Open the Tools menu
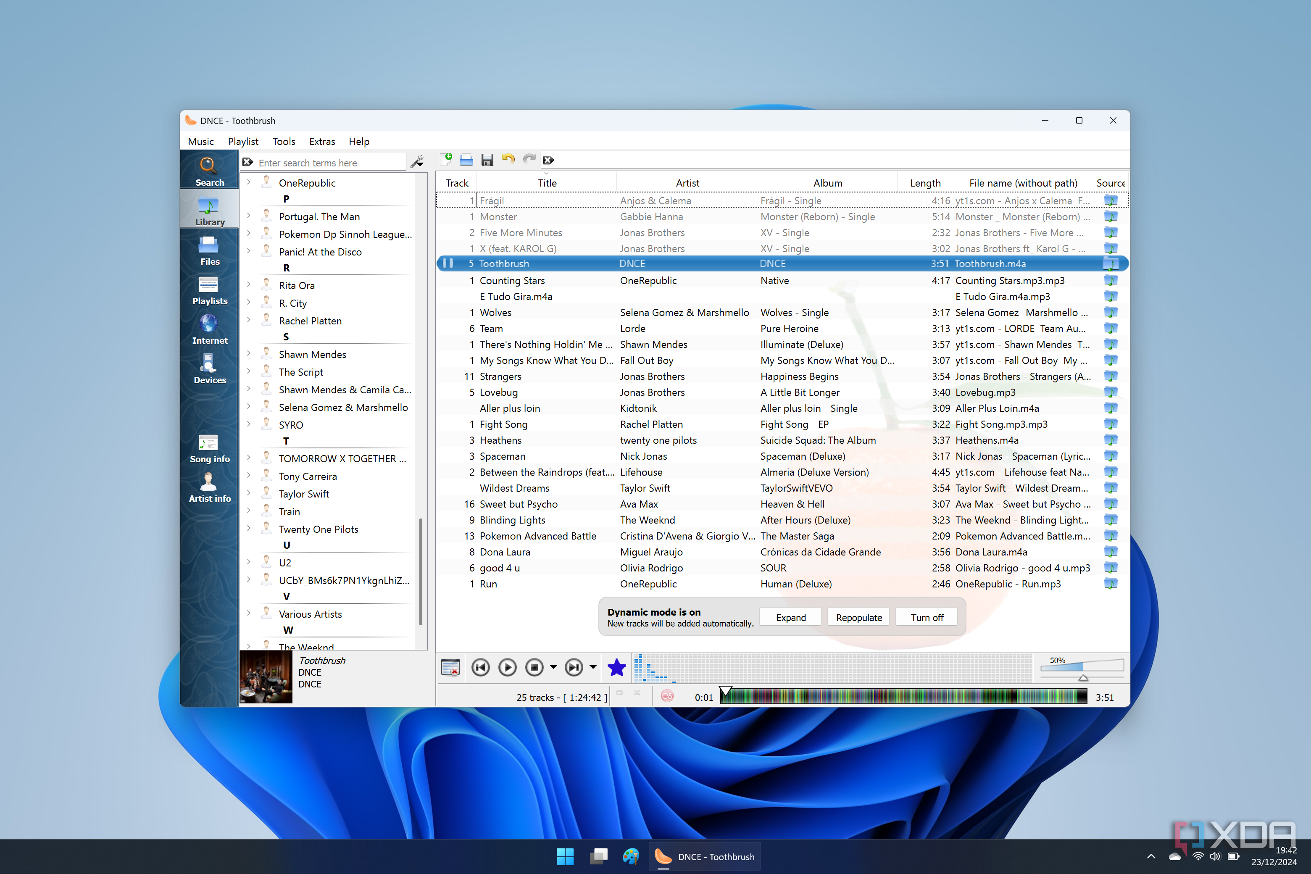The height and width of the screenshot is (874, 1311). pos(284,141)
